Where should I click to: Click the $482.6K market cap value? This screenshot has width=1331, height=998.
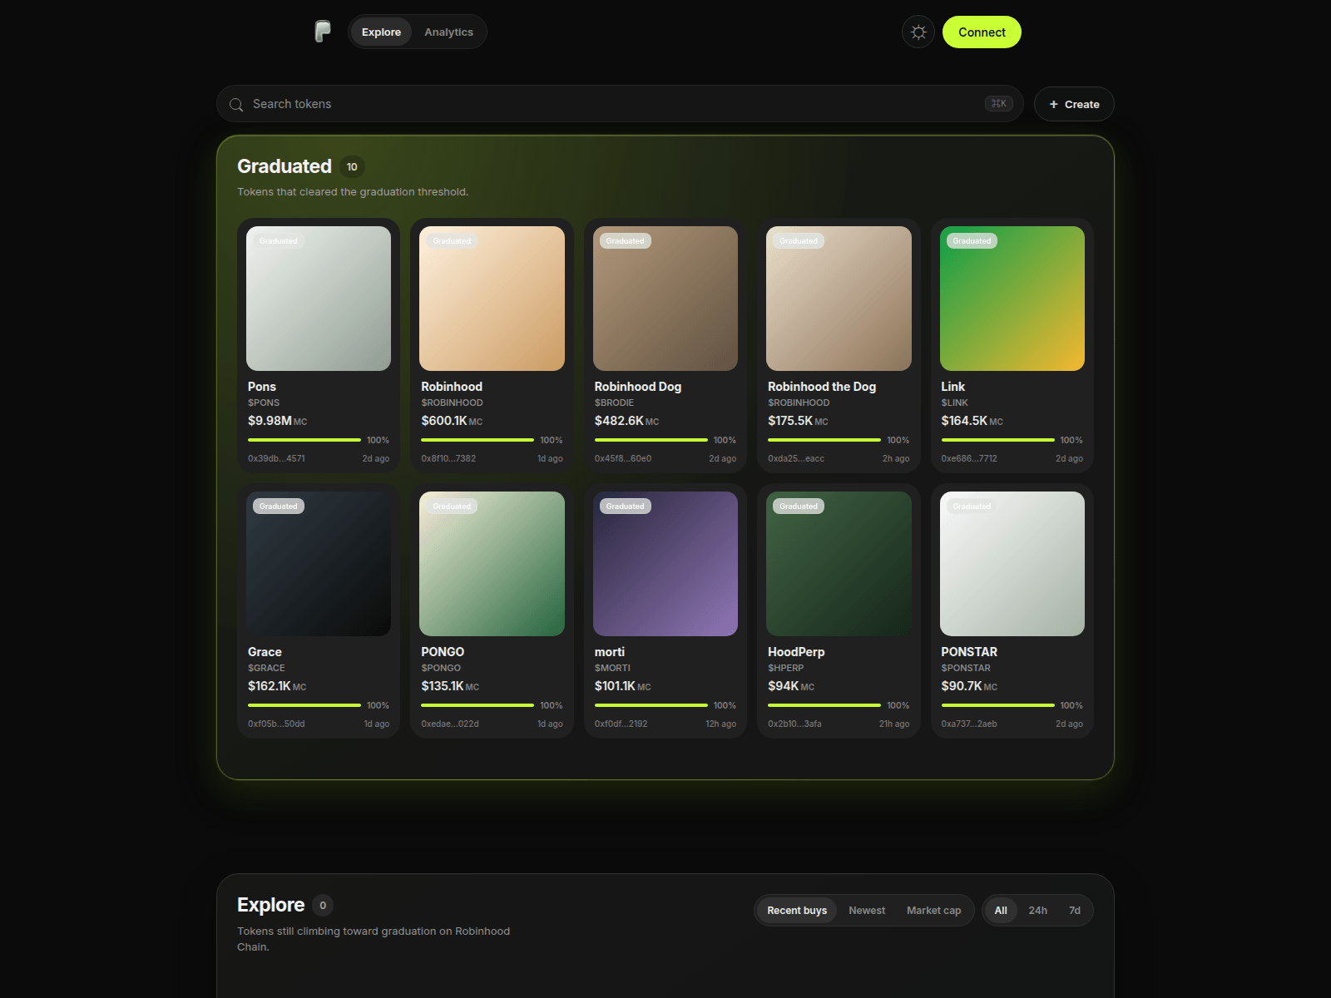click(619, 421)
